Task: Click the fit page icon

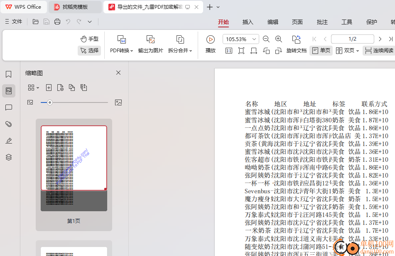Action: (x=241, y=51)
